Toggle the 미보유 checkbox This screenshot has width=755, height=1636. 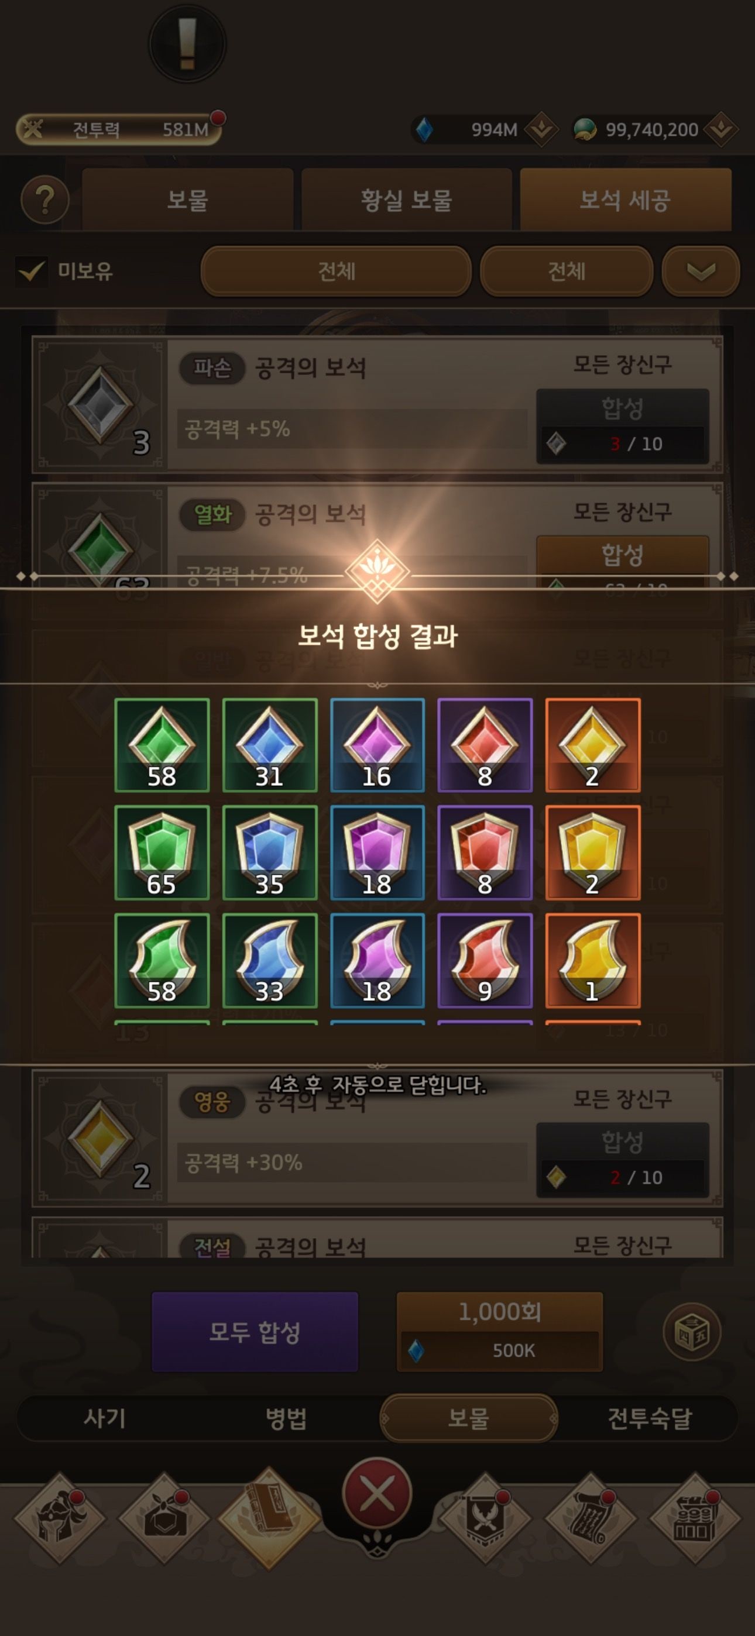(31, 271)
